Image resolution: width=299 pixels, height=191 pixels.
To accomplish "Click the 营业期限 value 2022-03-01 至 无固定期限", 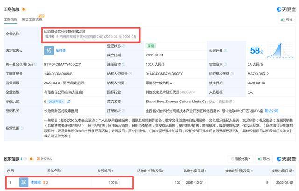I will [x=64, y=83].
